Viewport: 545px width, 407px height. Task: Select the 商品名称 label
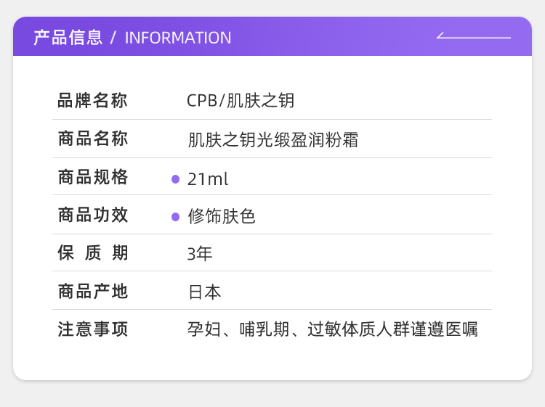tap(92, 139)
